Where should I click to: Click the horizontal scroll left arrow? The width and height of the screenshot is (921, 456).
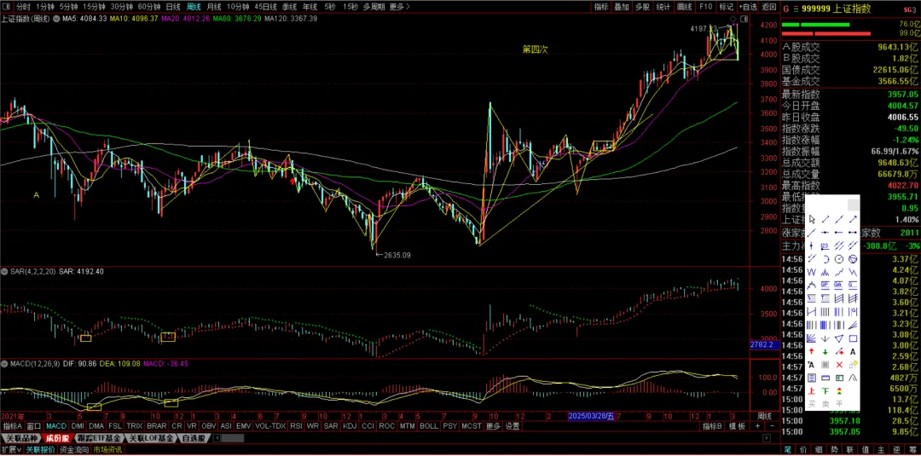point(218,438)
